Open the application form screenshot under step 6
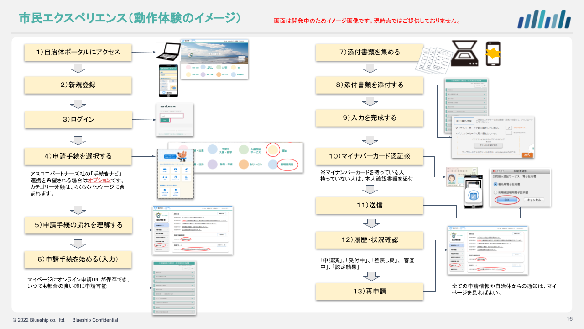The height and width of the screenshot is (329, 584). tap(174, 288)
